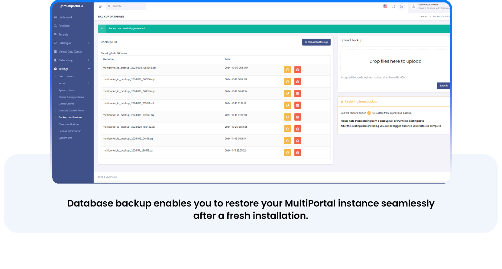502x269 pixels.
Task: Delete the backup dated 2024-10-29 01:54:55
Action: point(298,129)
